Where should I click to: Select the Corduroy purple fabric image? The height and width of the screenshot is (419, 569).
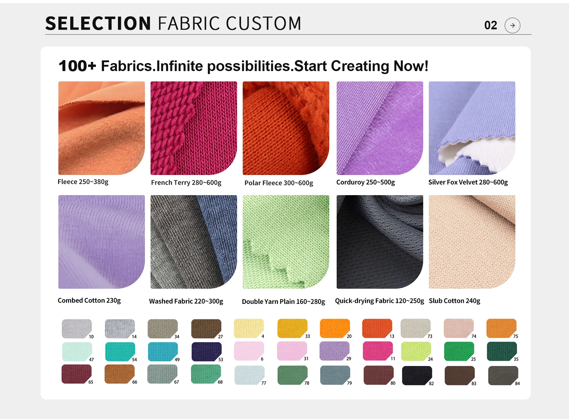380,128
